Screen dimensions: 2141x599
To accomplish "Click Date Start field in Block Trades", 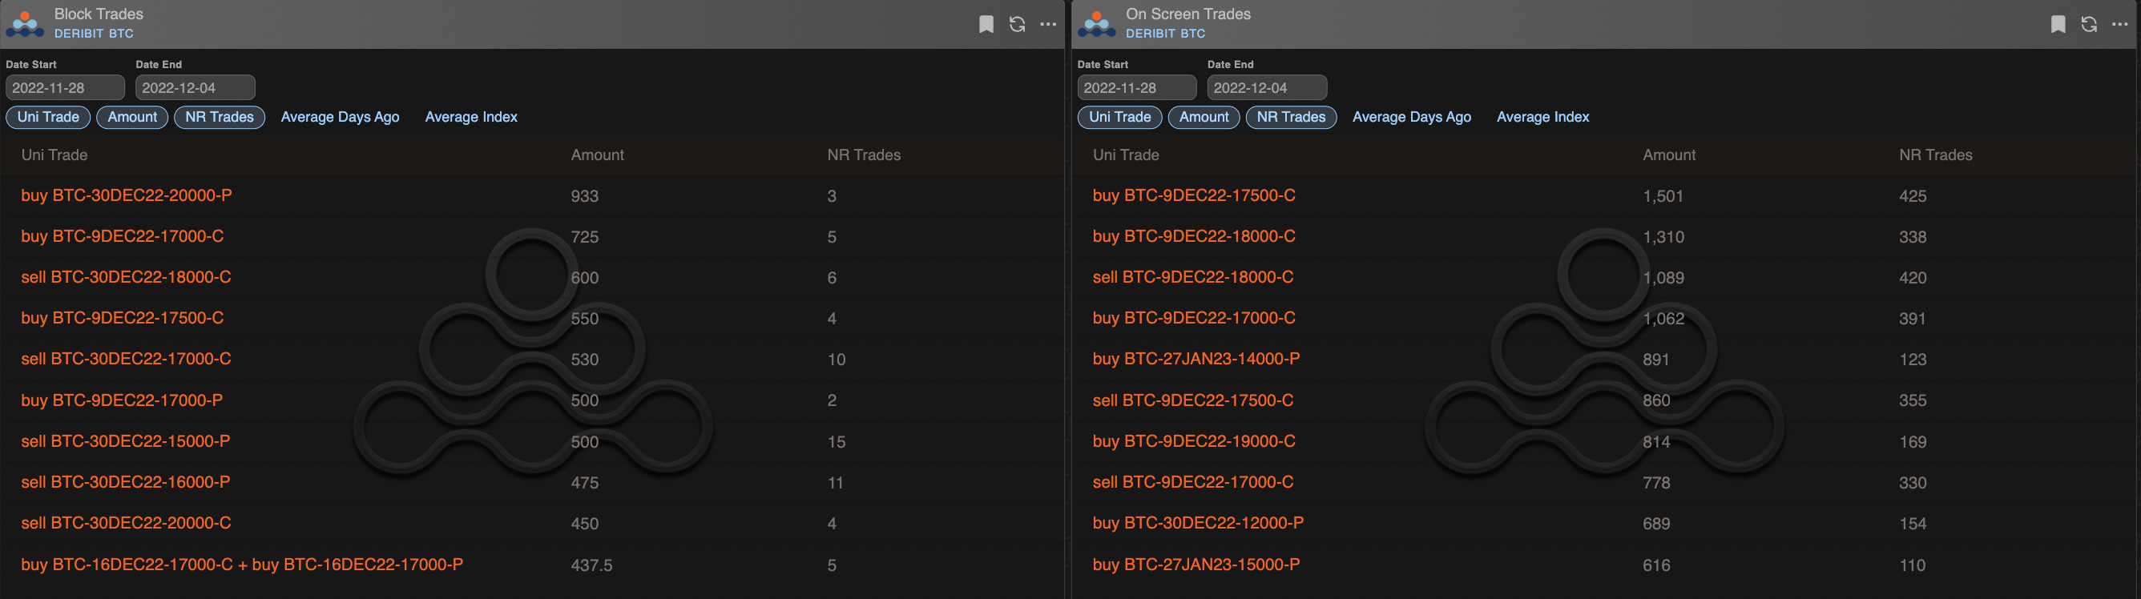I will [65, 87].
